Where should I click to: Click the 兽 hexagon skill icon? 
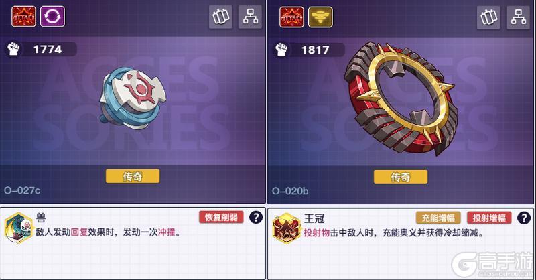(19, 228)
